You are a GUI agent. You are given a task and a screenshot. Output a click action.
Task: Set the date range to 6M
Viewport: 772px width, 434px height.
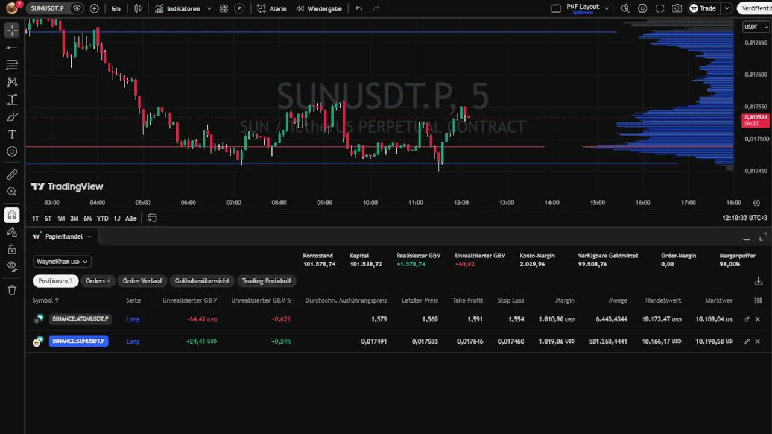[x=87, y=218]
